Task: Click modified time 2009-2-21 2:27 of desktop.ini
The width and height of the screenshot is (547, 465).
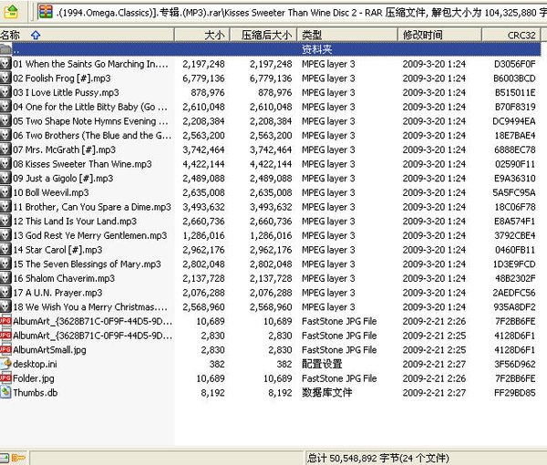Action: pos(434,364)
